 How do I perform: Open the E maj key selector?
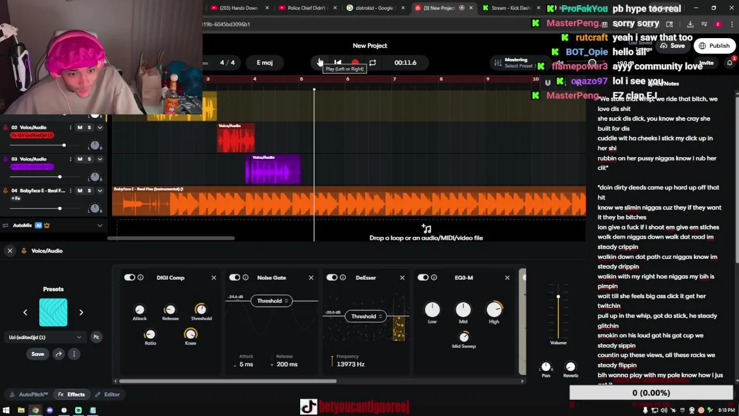[264, 62]
